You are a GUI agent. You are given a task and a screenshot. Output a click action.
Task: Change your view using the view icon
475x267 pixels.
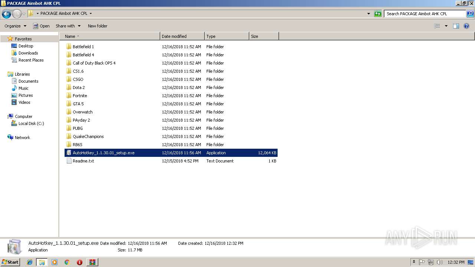[x=437, y=26]
